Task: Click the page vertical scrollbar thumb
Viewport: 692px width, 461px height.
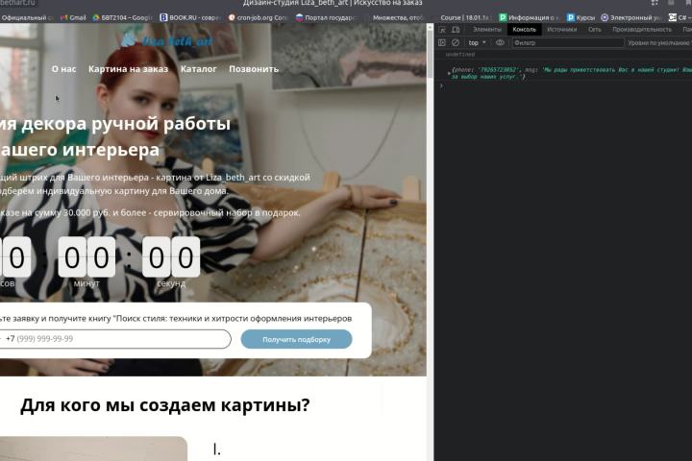Action: pos(430,53)
